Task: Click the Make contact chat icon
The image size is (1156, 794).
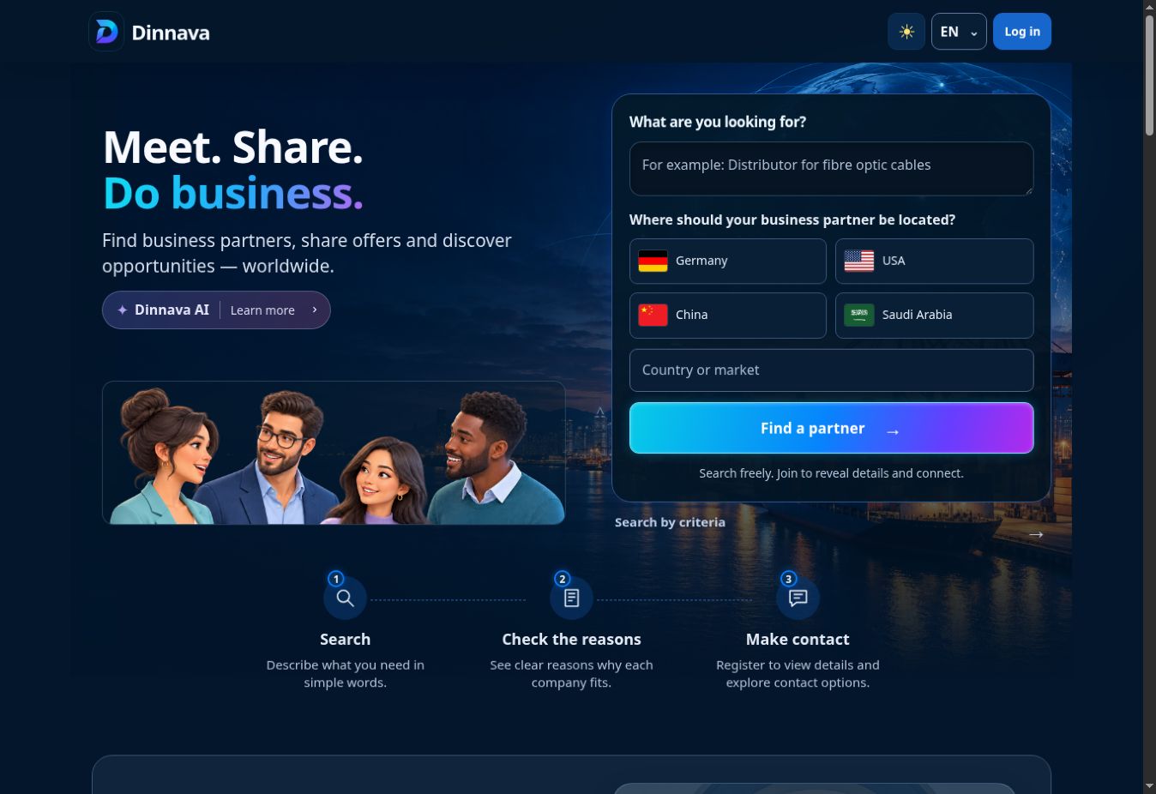Action: tap(798, 598)
